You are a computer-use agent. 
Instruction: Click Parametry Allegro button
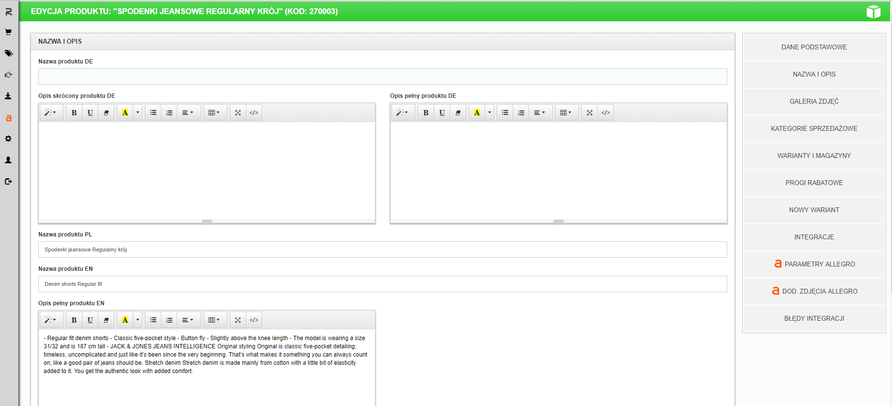(814, 264)
